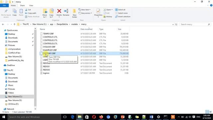Open Videos under This PC
The width and height of the screenshot is (213, 120).
click(11, 93)
